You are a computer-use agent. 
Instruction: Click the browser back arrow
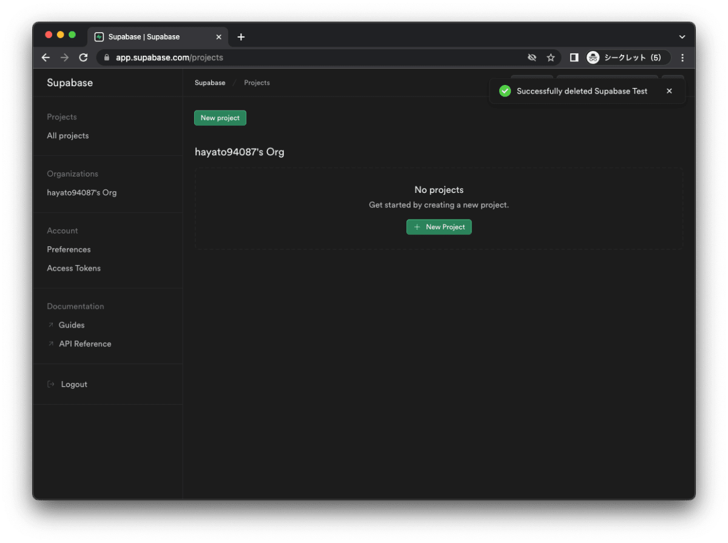click(x=45, y=58)
